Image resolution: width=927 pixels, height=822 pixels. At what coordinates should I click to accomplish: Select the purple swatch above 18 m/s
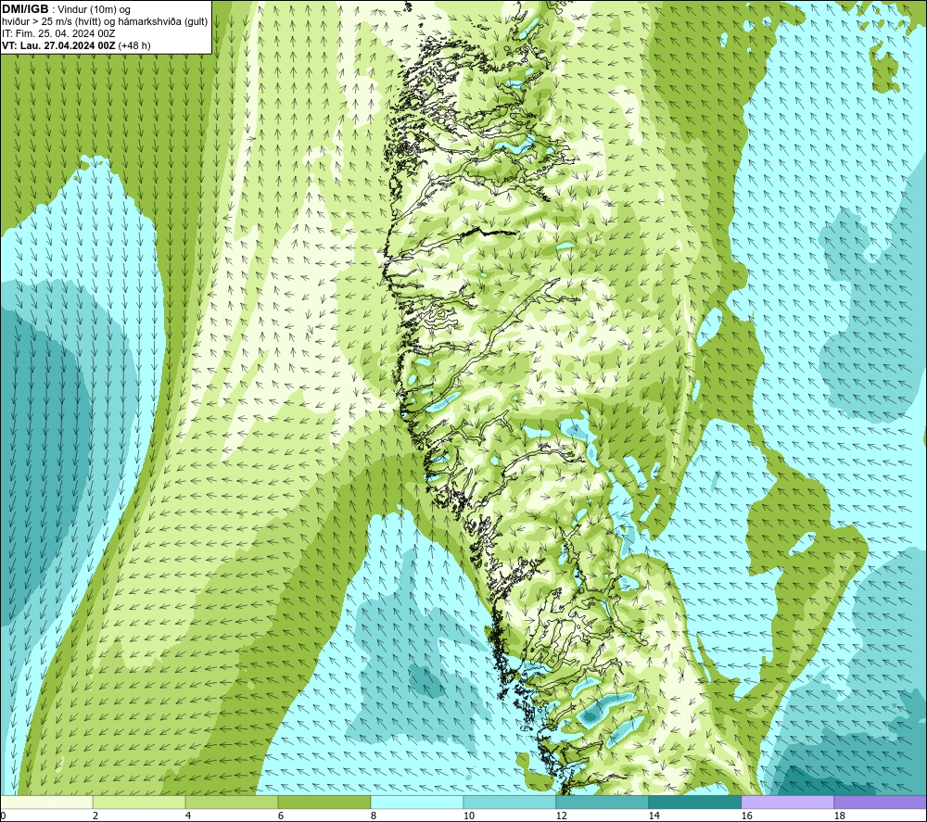point(880,802)
